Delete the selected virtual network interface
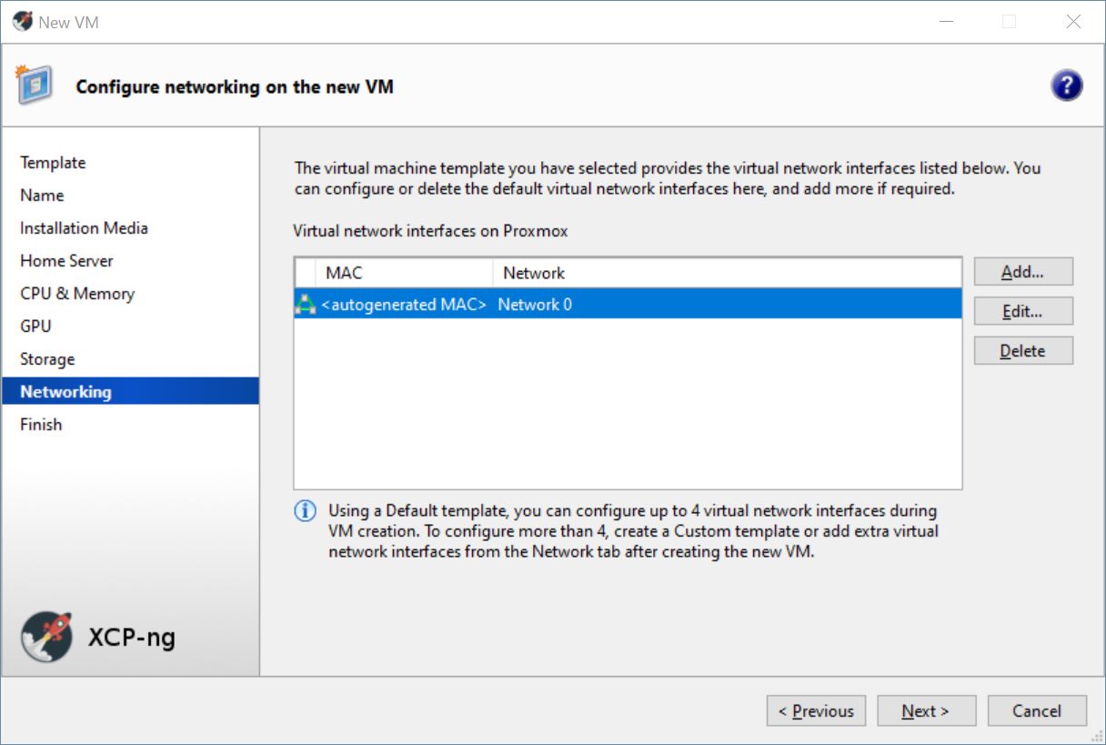 1023,351
